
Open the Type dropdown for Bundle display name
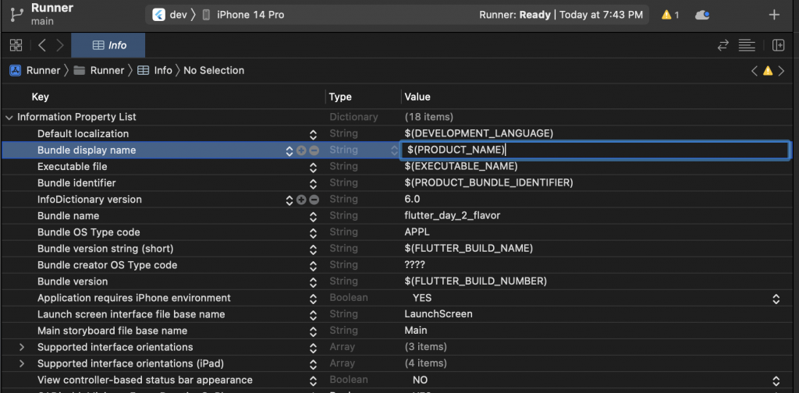394,150
